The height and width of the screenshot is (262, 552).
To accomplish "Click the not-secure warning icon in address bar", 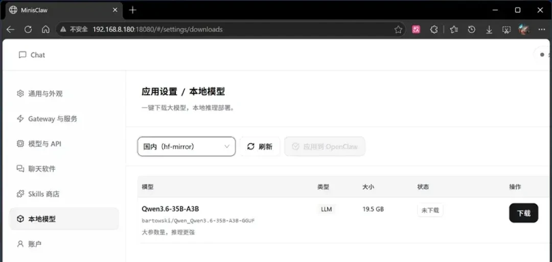I will tap(63, 30).
